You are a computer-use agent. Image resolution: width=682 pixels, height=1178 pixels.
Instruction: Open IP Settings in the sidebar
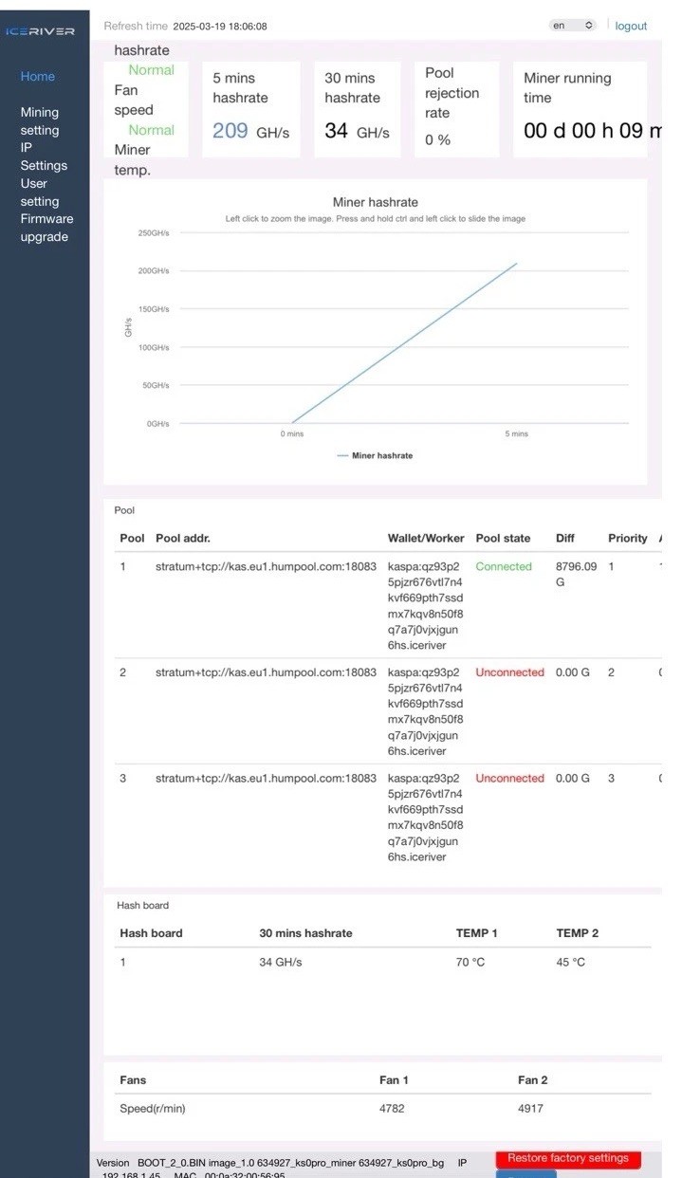[x=44, y=156]
